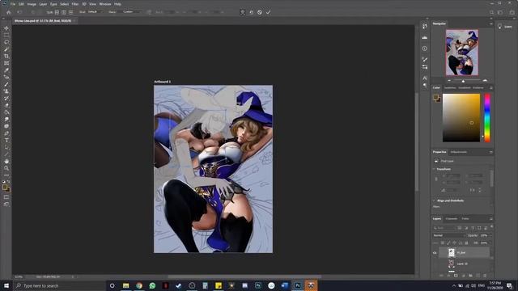Image resolution: width=518 pixels, height=291 pixels.
Task: Switch to the Channels tab
Action: (x=452, y=219)
